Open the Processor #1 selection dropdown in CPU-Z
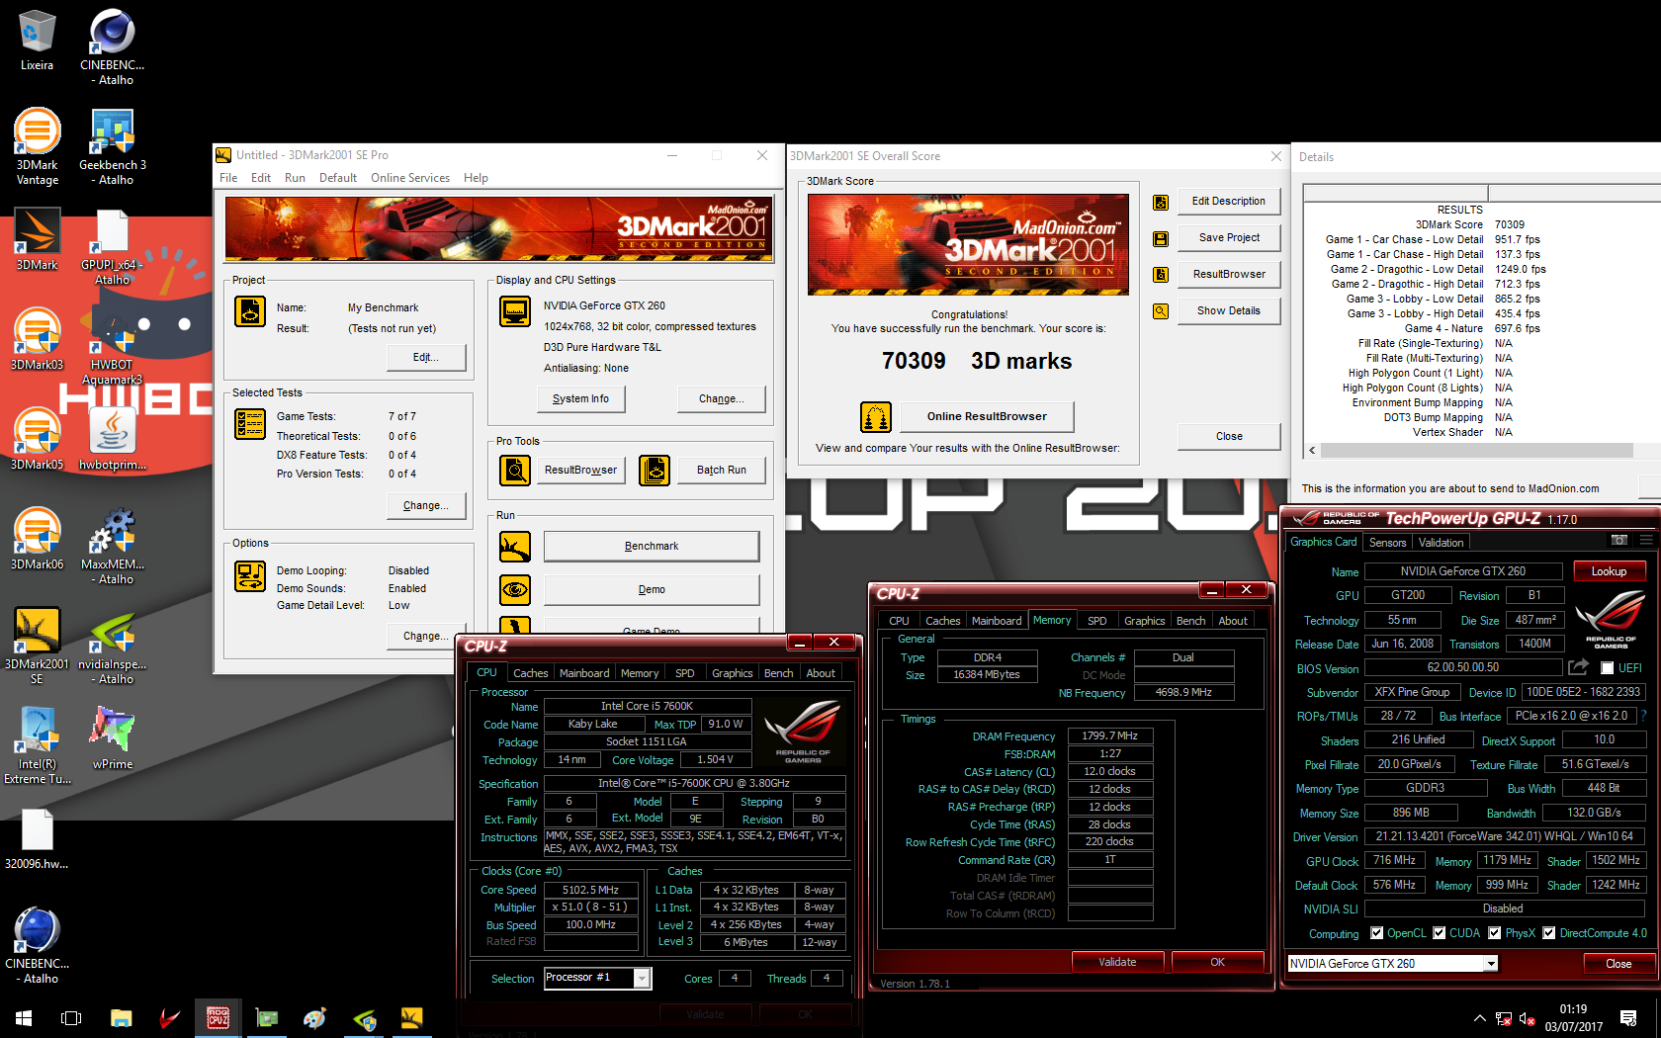Viewport: 1661px width, 1038px height. [642, 979]
